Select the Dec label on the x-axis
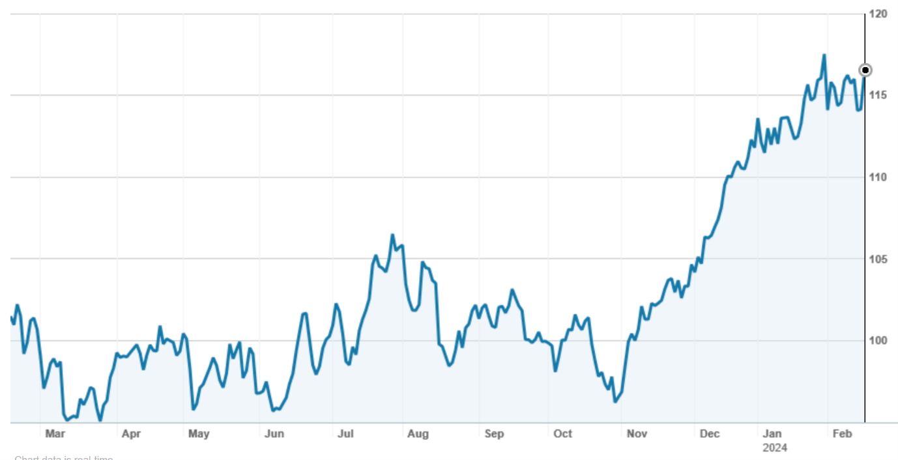 709,434
